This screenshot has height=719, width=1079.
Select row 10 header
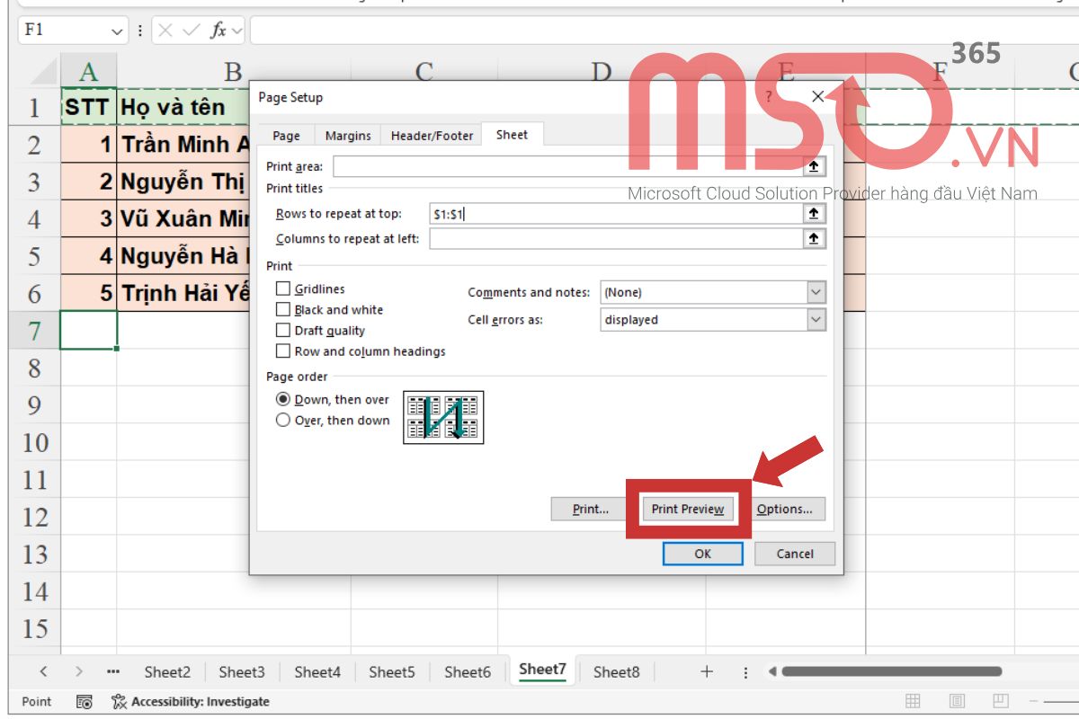34,442
